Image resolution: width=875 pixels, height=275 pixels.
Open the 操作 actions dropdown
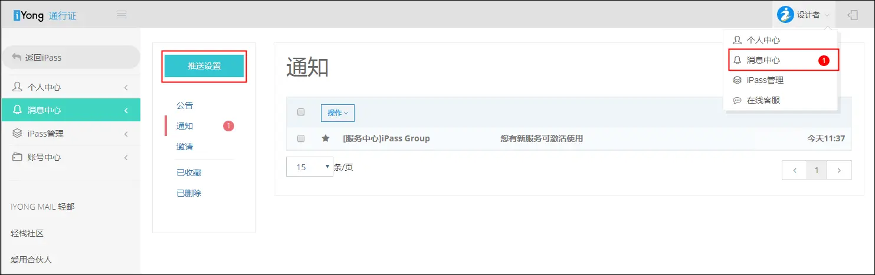(337, 112)
